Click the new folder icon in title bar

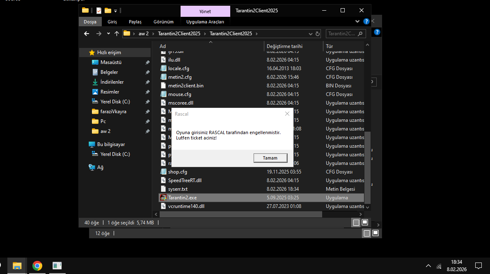coord(108,11)
